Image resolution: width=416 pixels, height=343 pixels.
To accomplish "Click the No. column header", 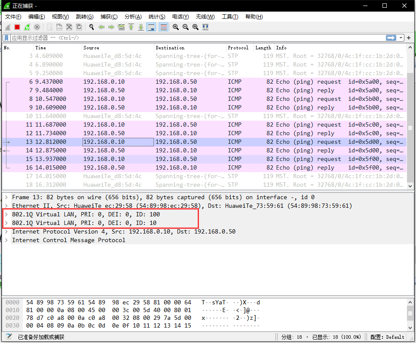I will coord(18,48).
